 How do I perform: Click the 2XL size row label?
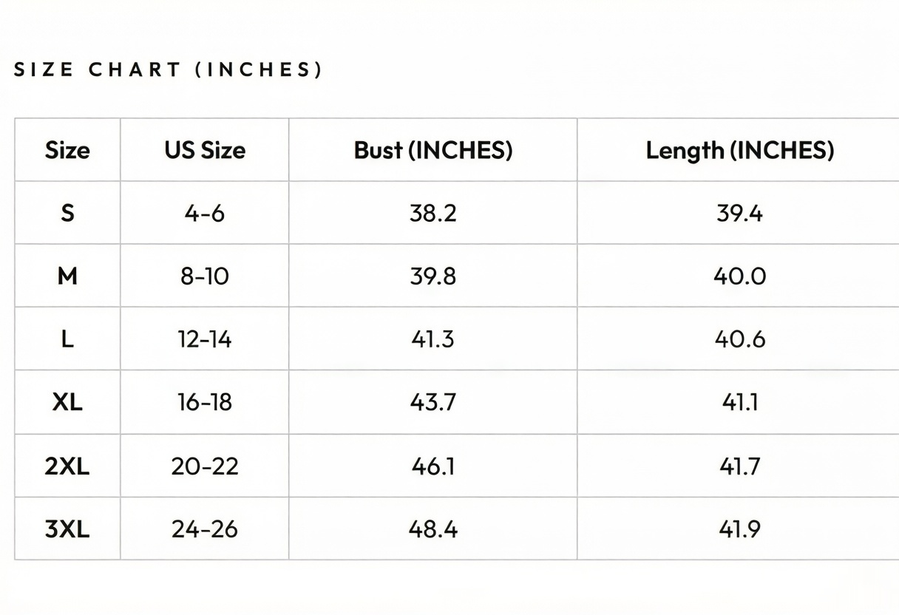point(67,466)
